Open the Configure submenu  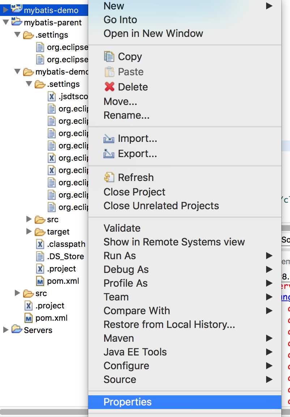coord(185,366)
